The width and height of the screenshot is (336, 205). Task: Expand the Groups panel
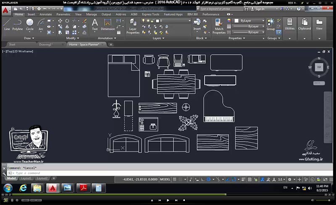[x=274, y=38]
